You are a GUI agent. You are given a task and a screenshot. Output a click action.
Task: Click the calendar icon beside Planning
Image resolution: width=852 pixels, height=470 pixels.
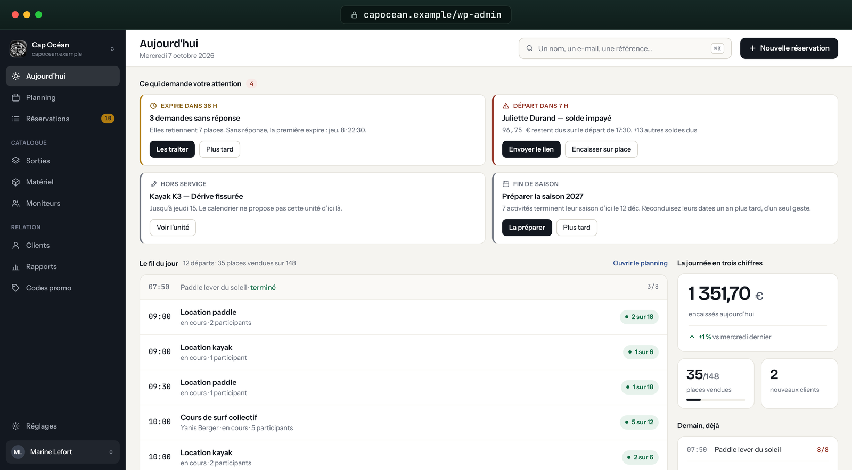tap(16, 97)
